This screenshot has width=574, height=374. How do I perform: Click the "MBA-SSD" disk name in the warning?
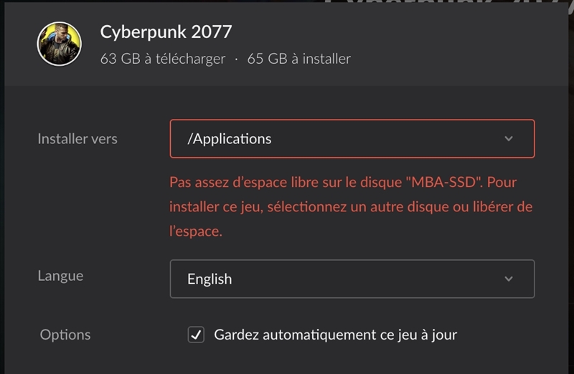(x=443, y=182)
